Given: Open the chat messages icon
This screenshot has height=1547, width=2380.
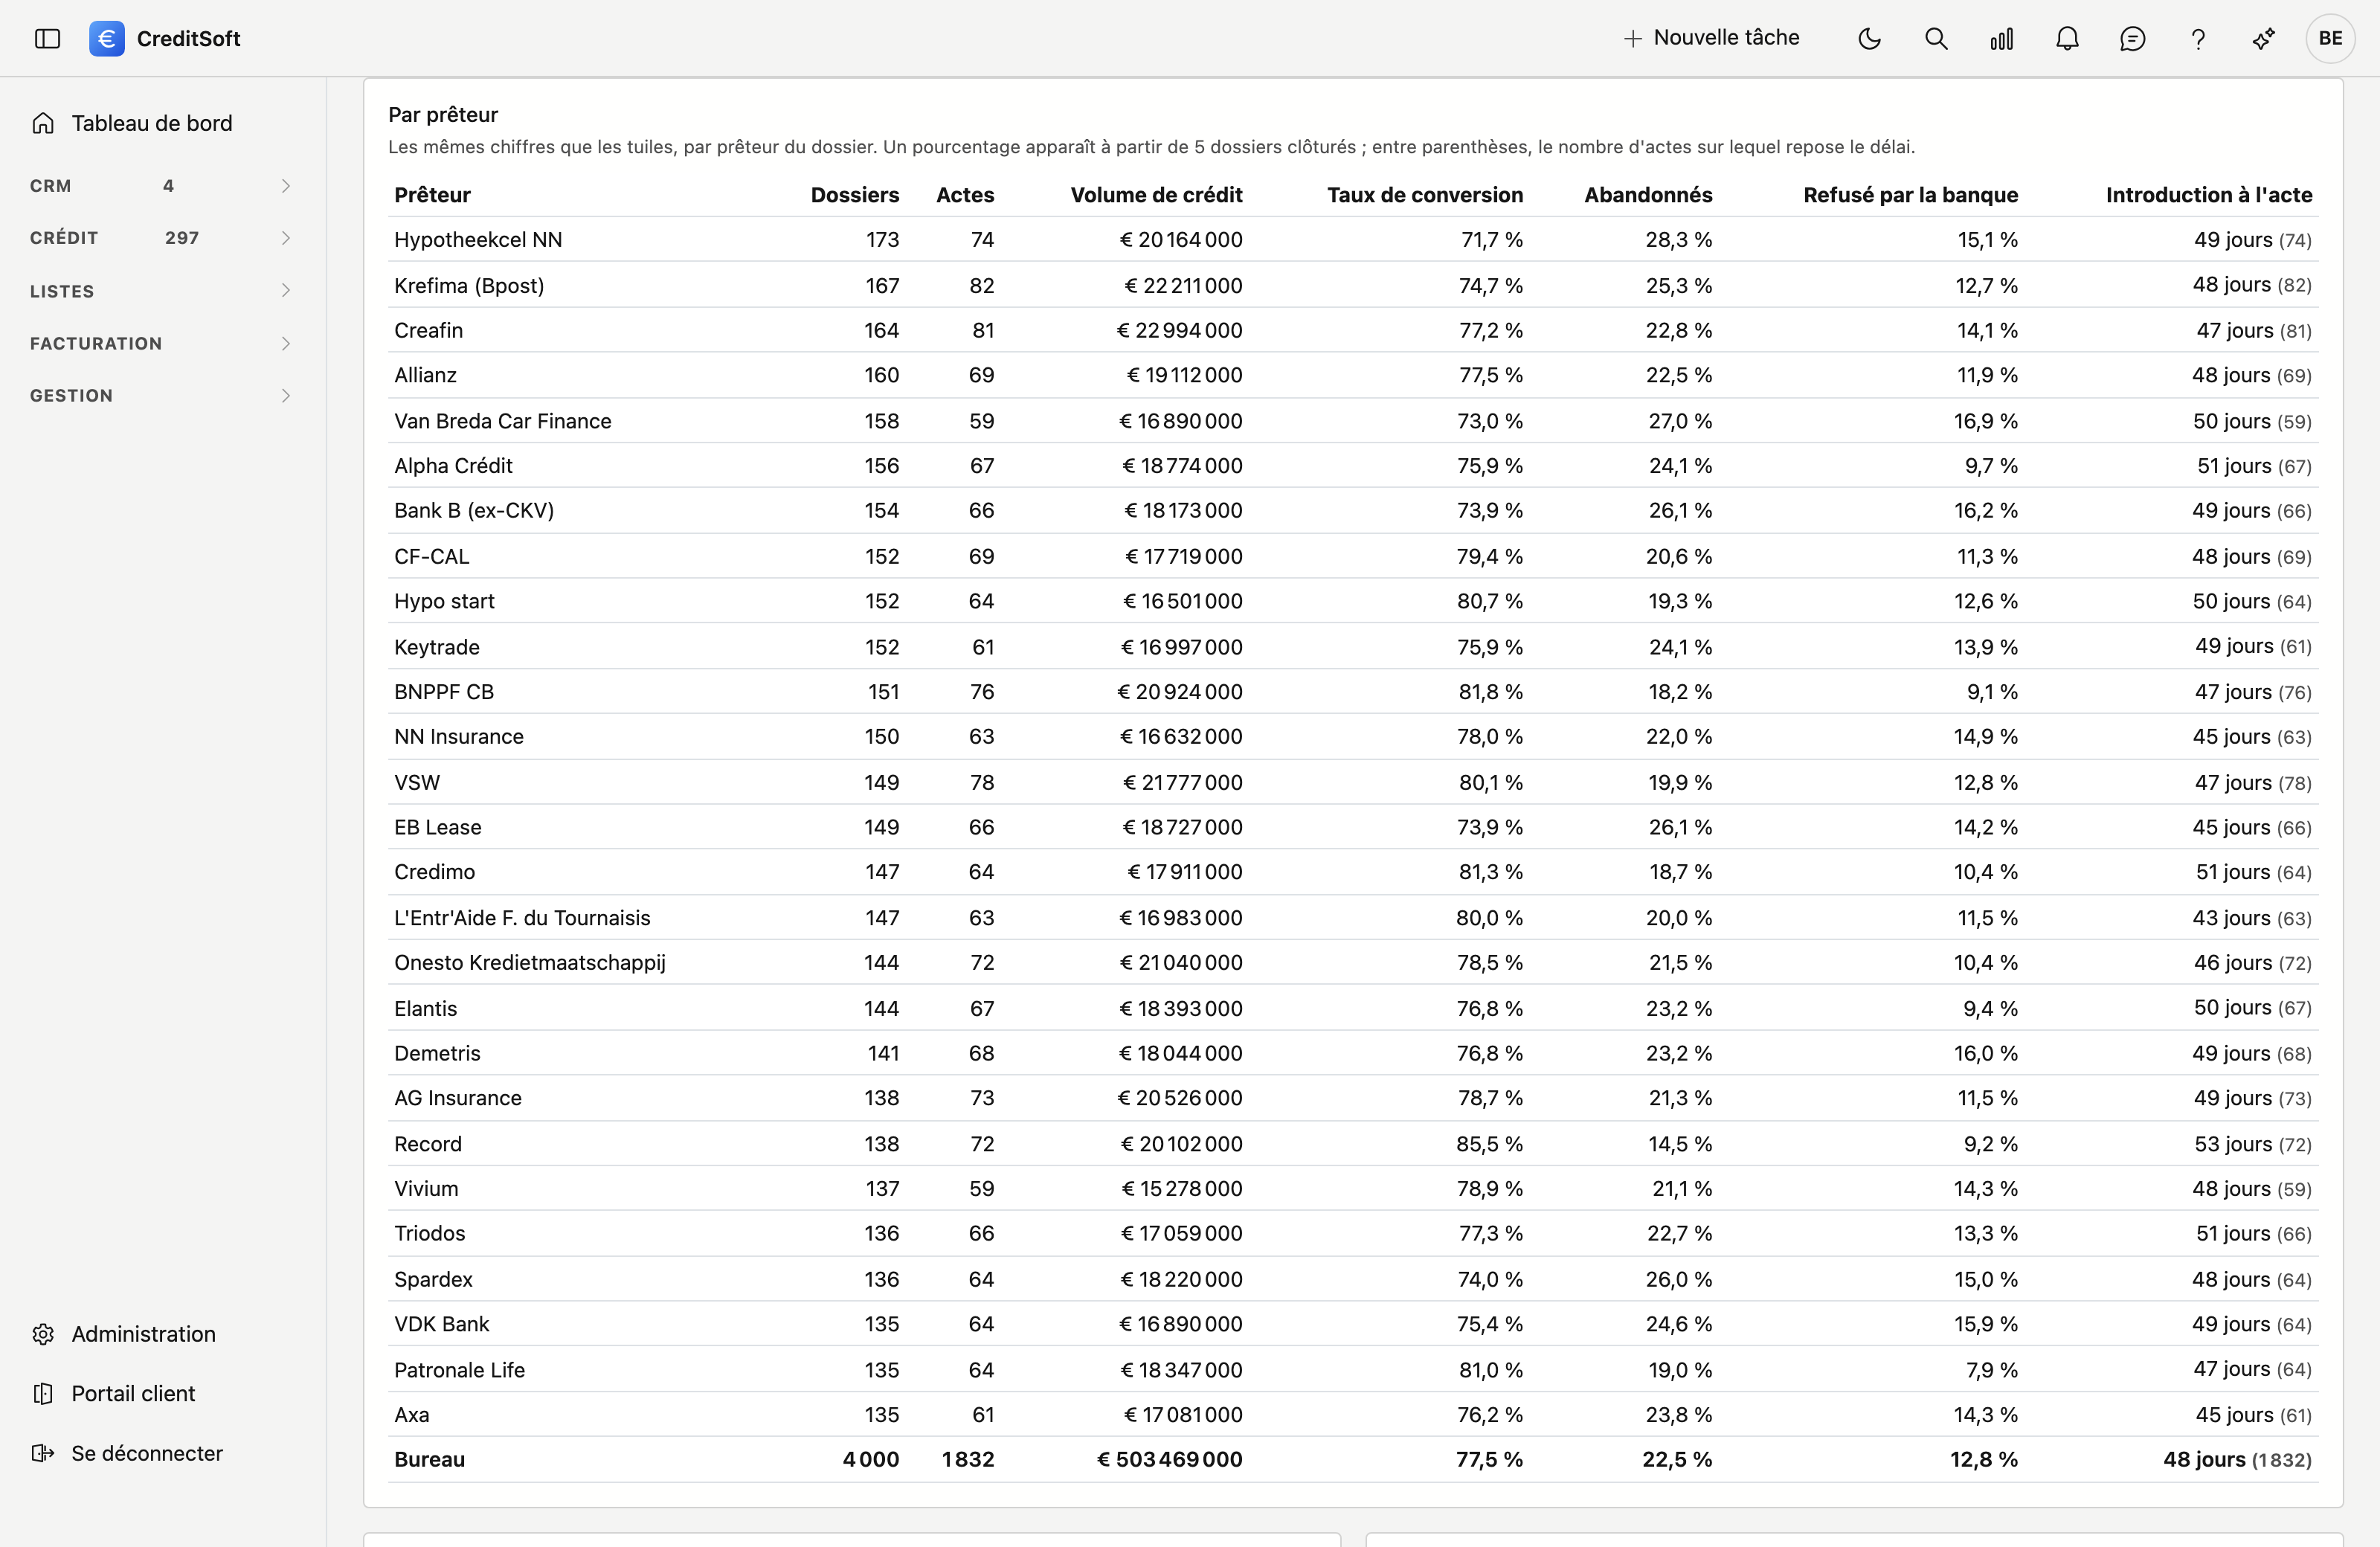Looking at the screenshot, I should tap(2133, 39).
